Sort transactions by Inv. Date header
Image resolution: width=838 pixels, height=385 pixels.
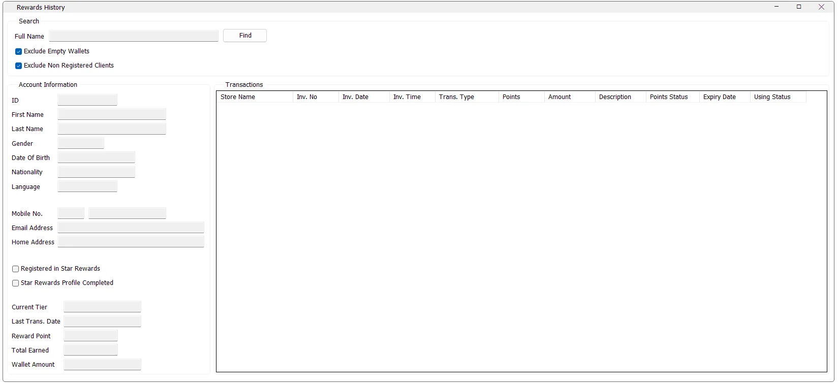(364, 97)
